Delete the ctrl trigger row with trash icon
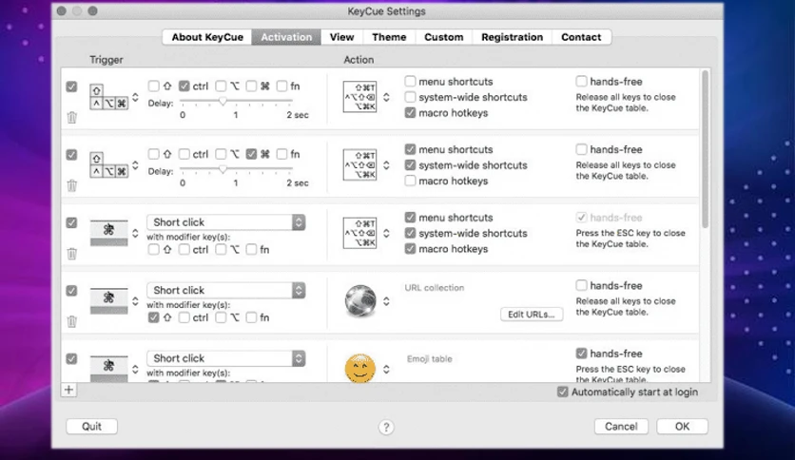 [x=72, y=118]
